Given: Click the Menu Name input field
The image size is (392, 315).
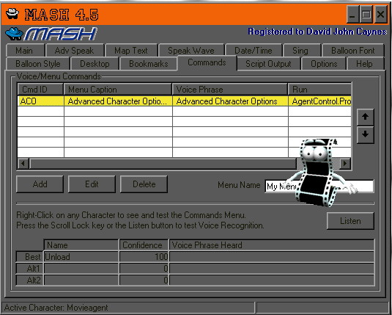Looking at the screenshot, I should (x=319, y=187).
